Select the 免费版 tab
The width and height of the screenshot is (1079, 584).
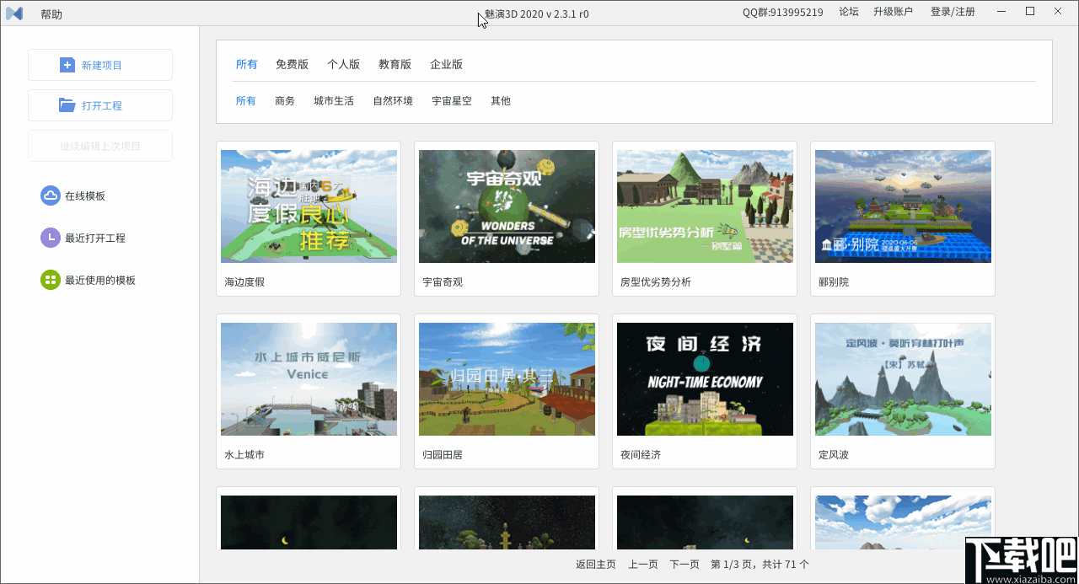tap(293, 64)
